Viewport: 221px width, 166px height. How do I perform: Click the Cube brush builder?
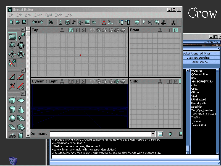coord(12,100)
